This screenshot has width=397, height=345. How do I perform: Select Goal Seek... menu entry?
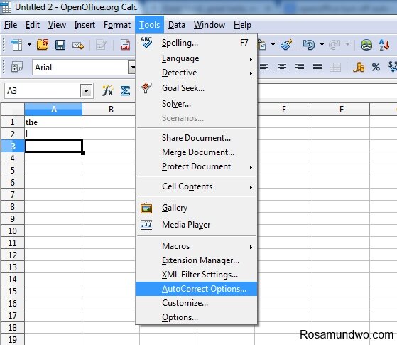click(x=197, y=88)
